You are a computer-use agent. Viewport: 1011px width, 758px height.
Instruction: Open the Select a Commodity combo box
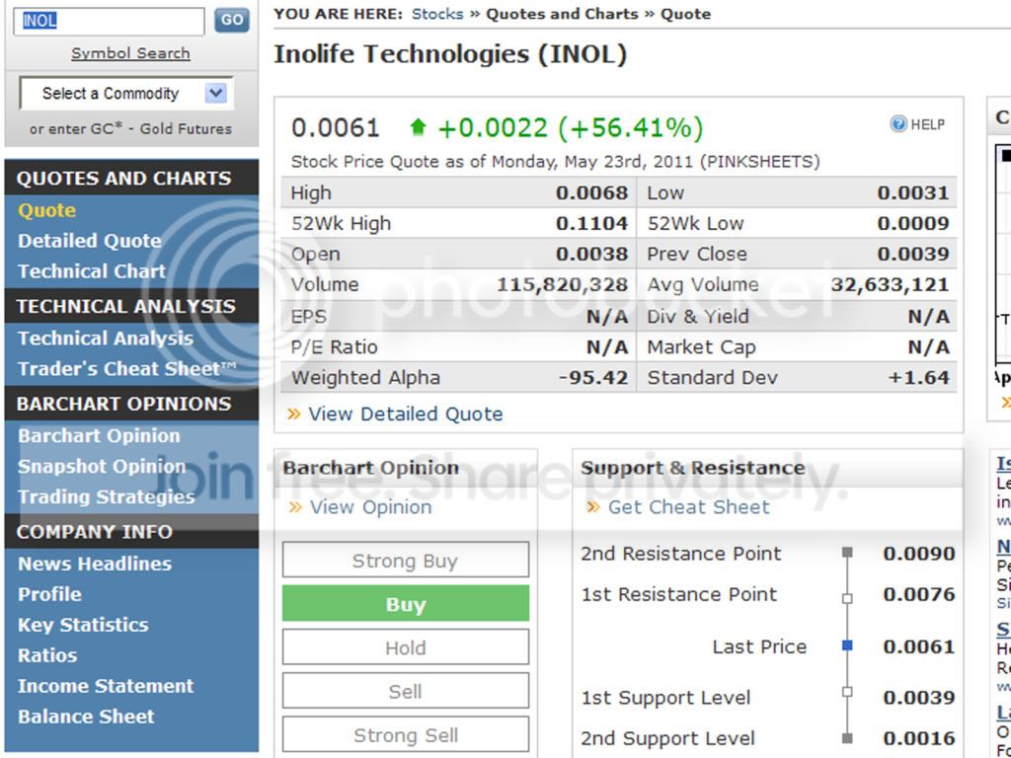[126, 94]
